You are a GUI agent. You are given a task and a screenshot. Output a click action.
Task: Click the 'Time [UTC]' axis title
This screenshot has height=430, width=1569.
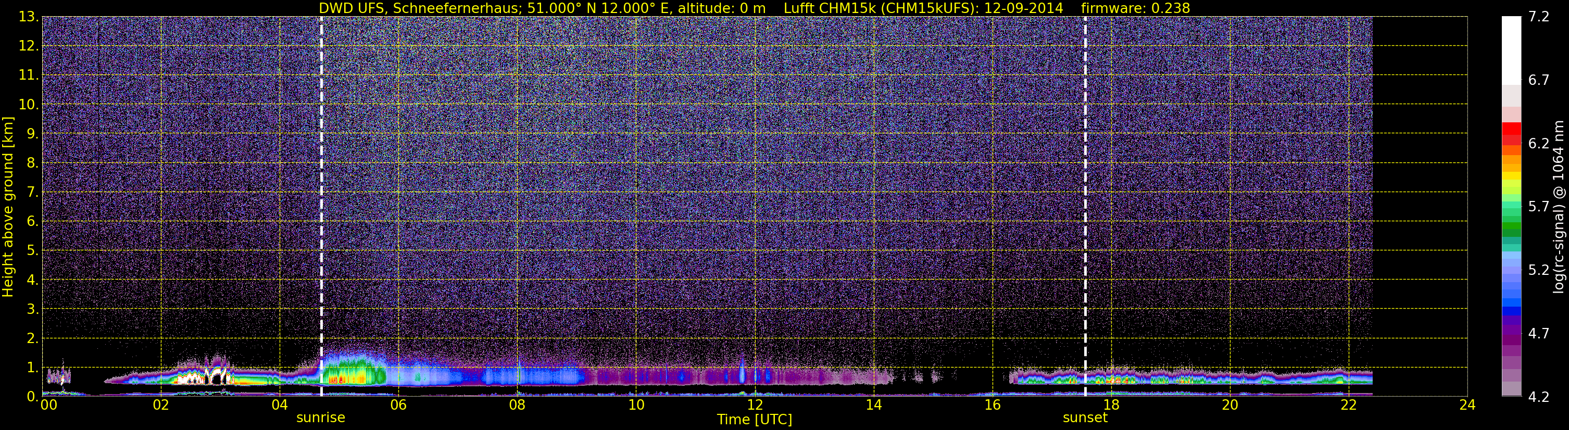pyautogui.click(x=755, y=420)
